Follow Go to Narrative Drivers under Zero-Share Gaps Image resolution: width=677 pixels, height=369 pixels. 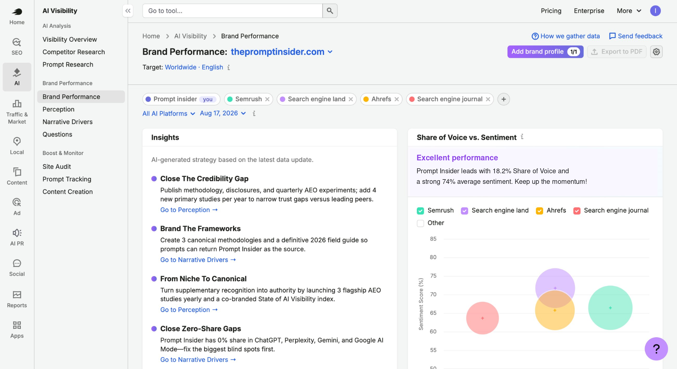(198, 360)
